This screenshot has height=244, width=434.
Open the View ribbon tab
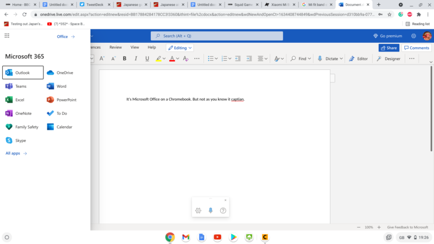(x=135, y=47)
